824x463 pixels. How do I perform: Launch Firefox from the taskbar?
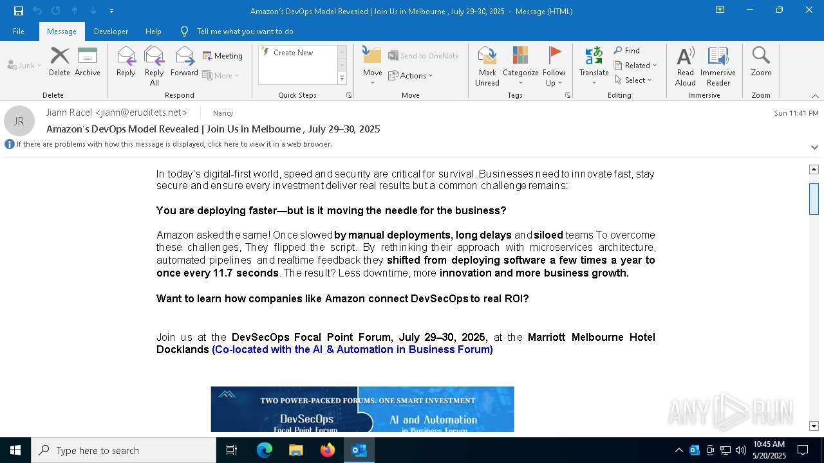point(328,450)
